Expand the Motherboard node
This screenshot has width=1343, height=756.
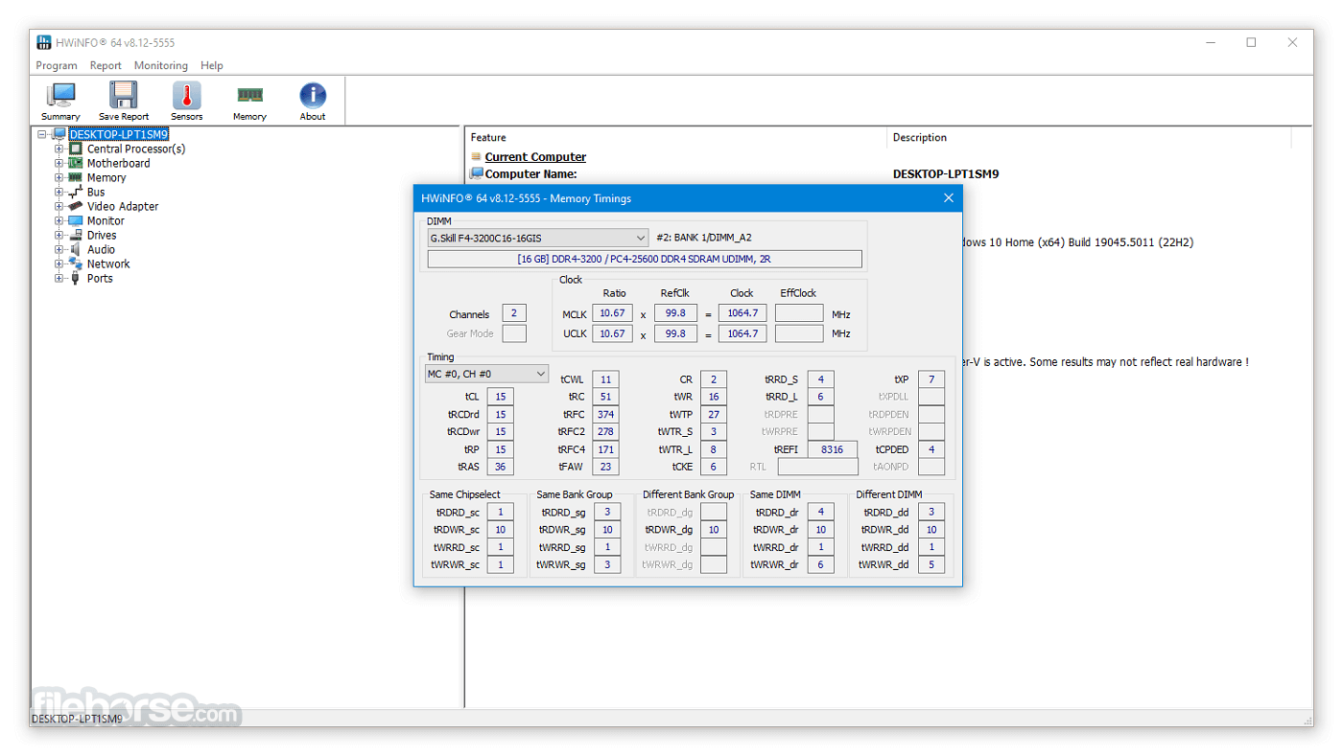click(59, 163)
